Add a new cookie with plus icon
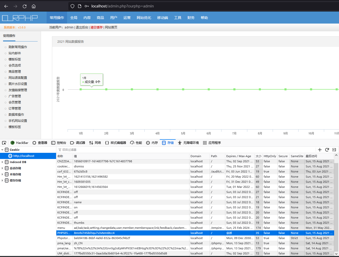The image size is (339, 257). click(x=320, y=150)
